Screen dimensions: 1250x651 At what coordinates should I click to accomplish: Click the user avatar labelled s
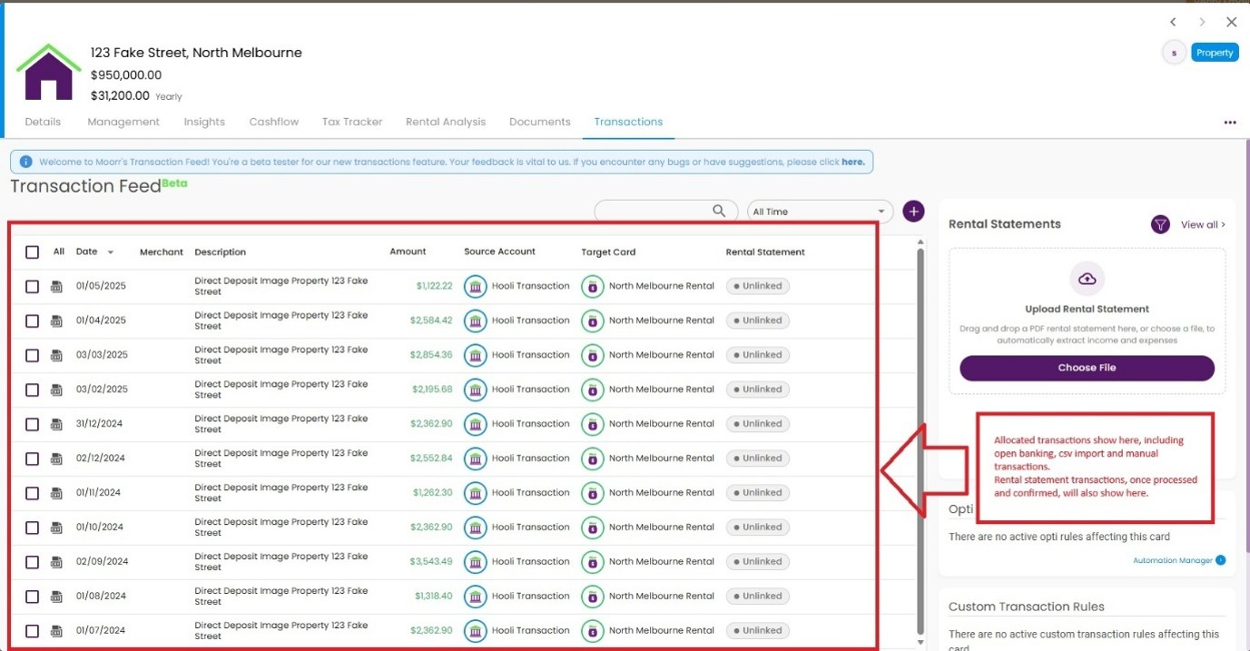[1174, 53]
